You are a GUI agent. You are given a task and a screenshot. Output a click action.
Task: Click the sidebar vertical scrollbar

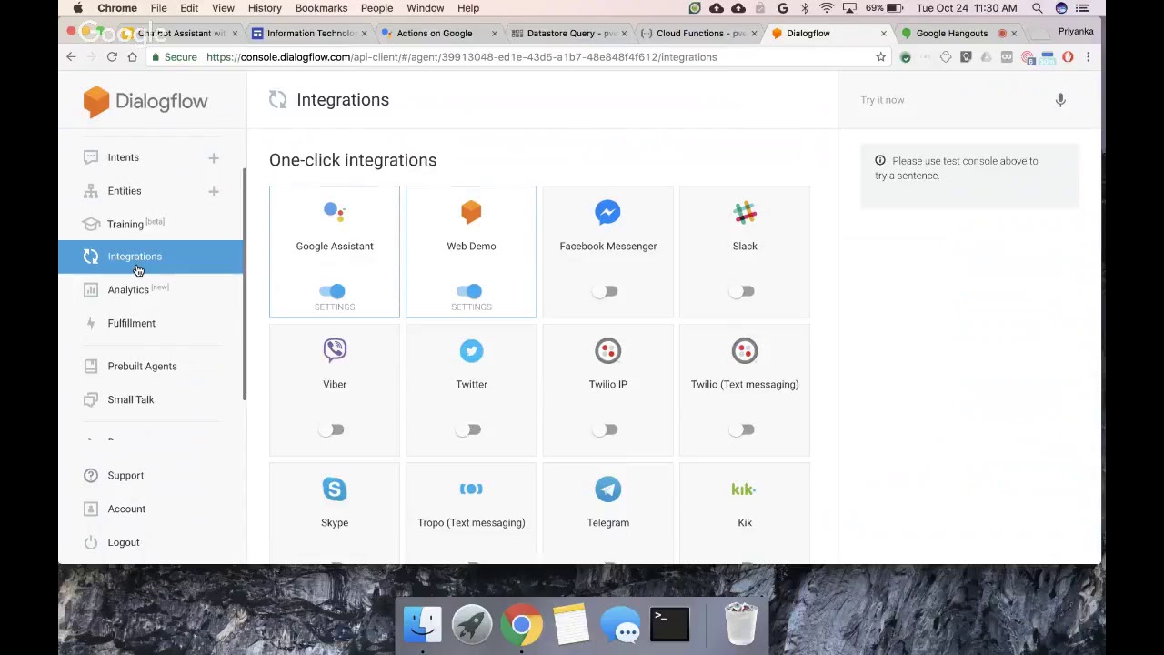[x=244, y=284]
